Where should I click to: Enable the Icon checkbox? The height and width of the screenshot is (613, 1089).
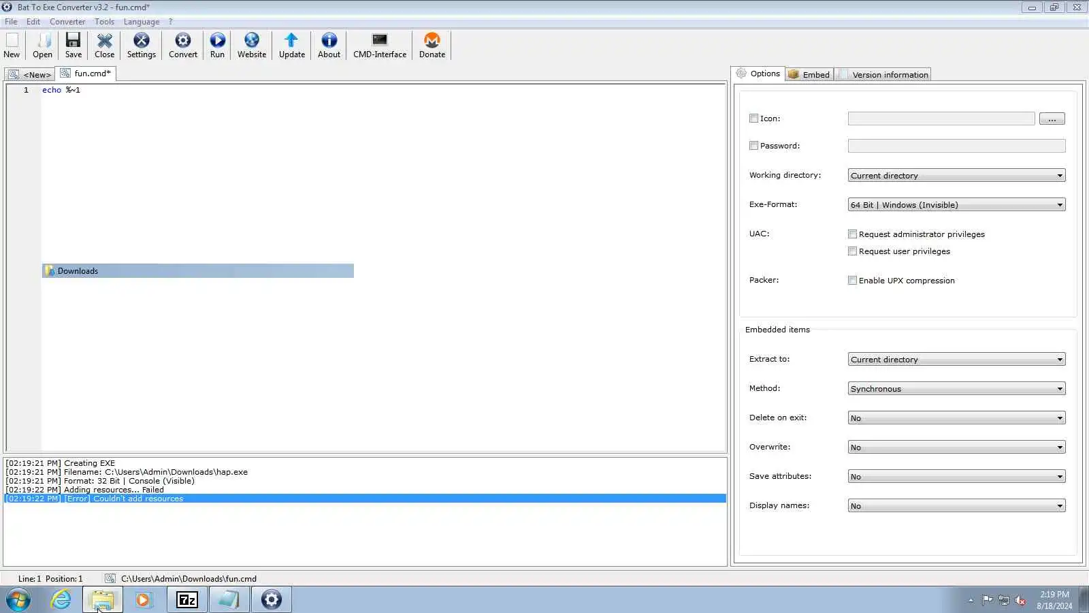(753, 119)
